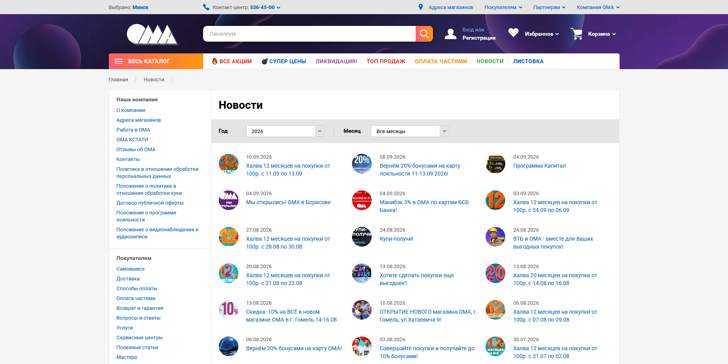Open the 20% bonus thumbnail dated 08.09.2026

(362, 164)
